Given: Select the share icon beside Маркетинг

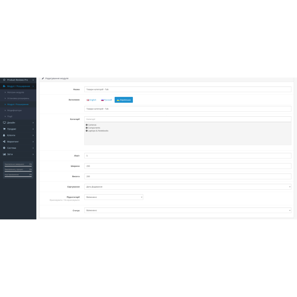Looking at the screenshot, I should (x=4, y=141).
